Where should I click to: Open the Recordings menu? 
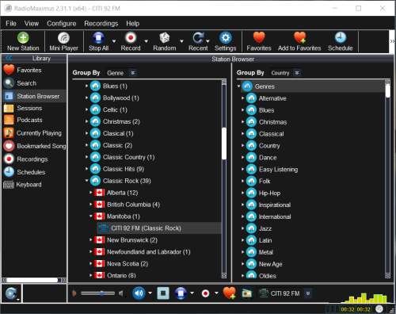coord(101,24)
